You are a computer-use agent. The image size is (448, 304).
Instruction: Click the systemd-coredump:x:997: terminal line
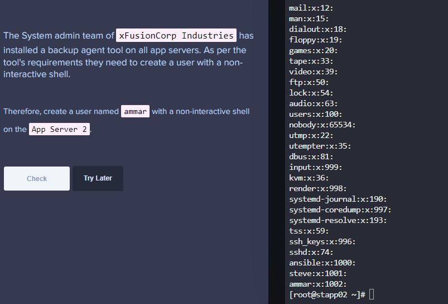(340, 210)
